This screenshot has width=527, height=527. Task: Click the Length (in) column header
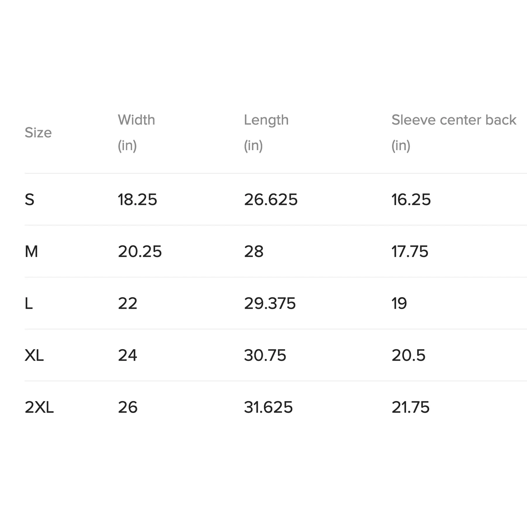pos(266,132)
